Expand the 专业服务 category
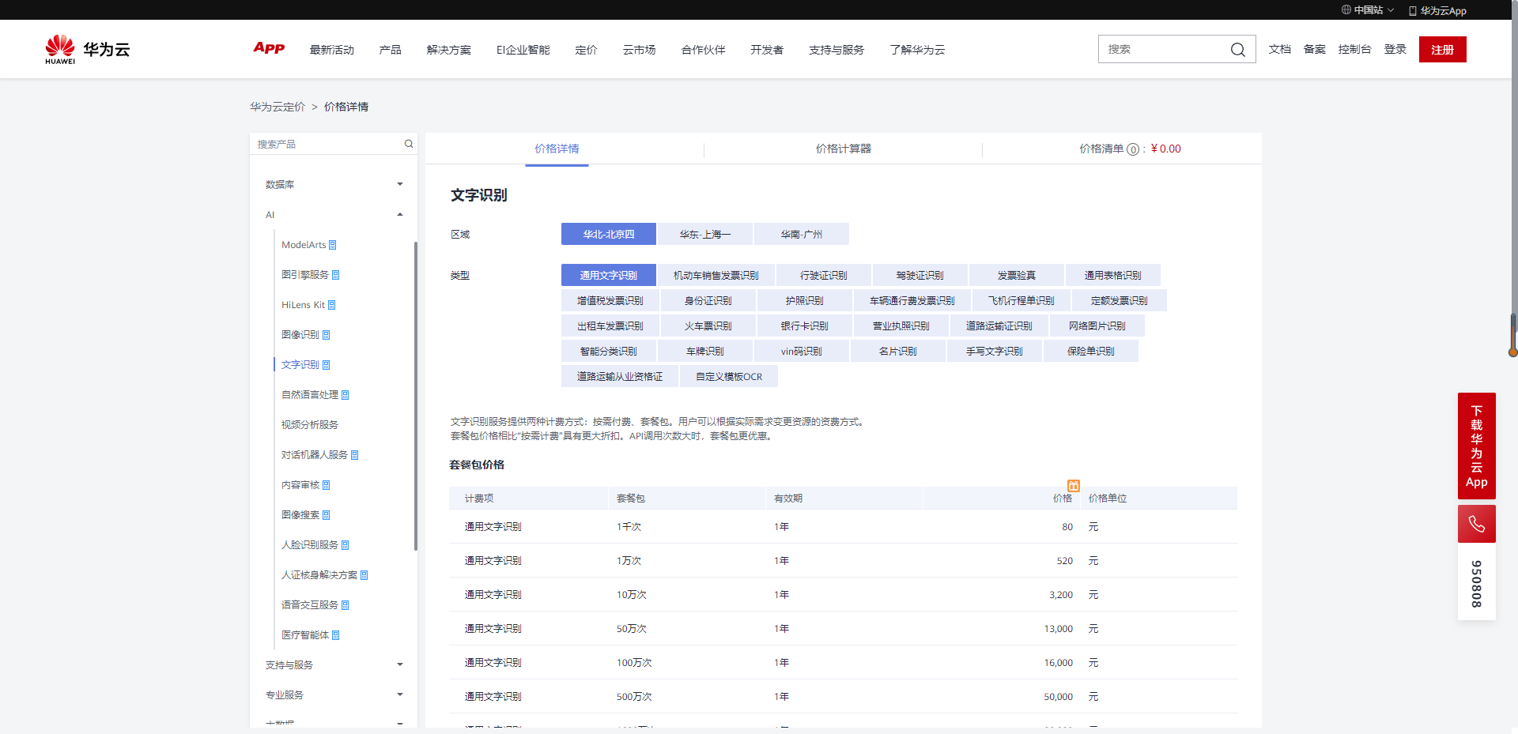The width and height of the screenshot is (1518, 734). tap(334, 695)
